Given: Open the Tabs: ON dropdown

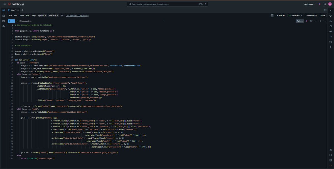Looking at the screenshot, I should [x=53, y=16].
